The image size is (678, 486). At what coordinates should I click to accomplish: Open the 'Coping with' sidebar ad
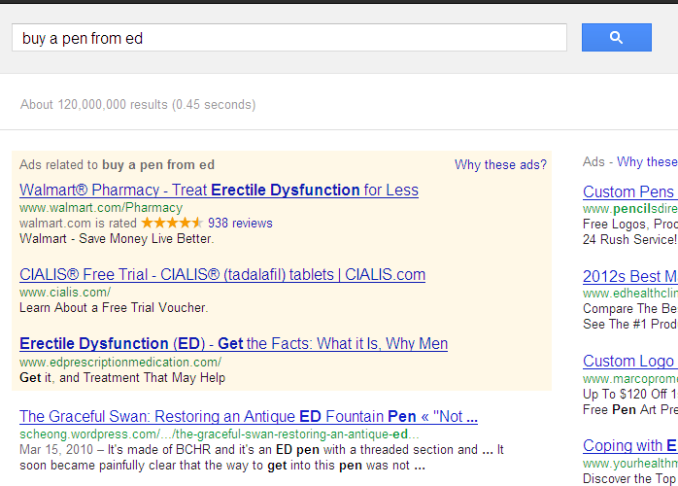click(628, 446)
